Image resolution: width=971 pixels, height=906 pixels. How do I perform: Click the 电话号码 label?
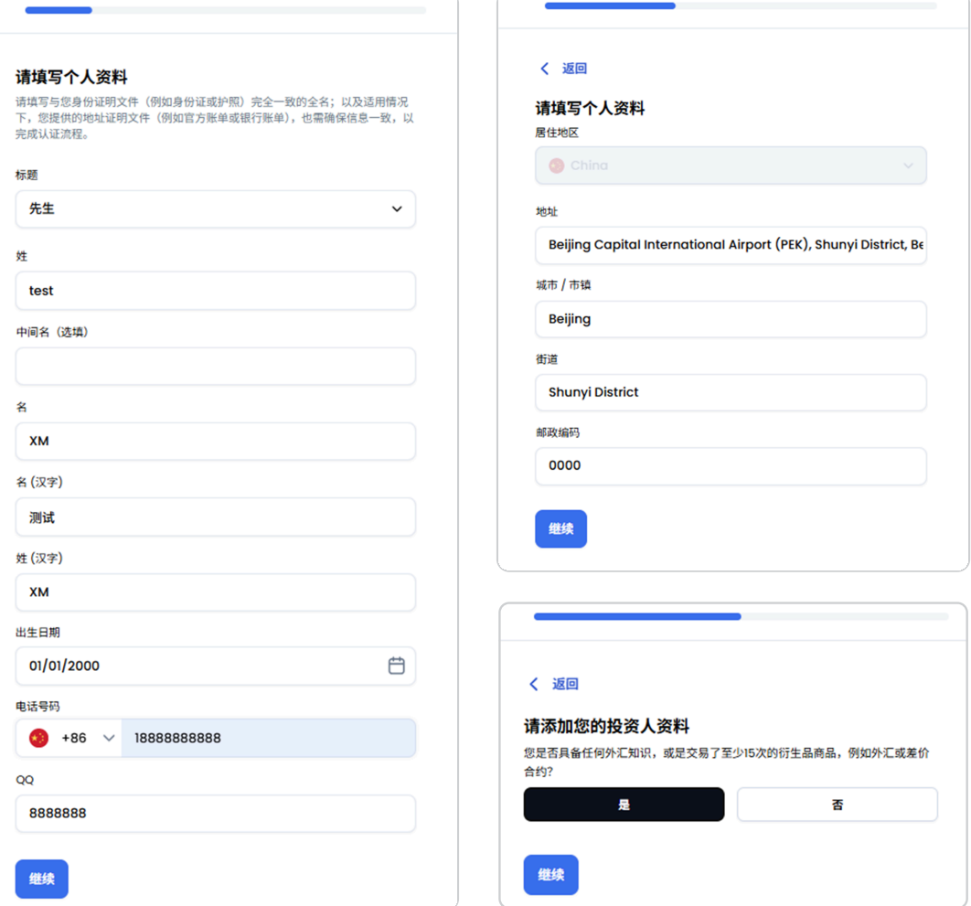click(37, 706)
